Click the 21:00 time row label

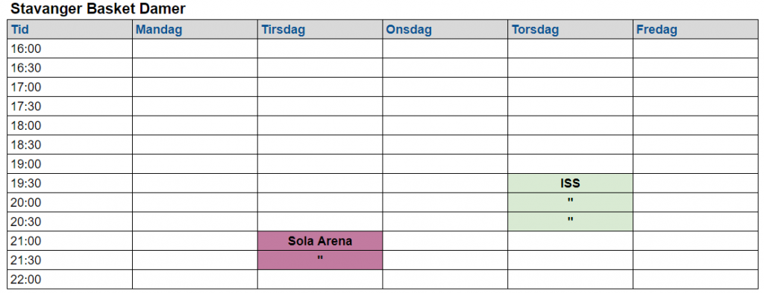point(69,241)
